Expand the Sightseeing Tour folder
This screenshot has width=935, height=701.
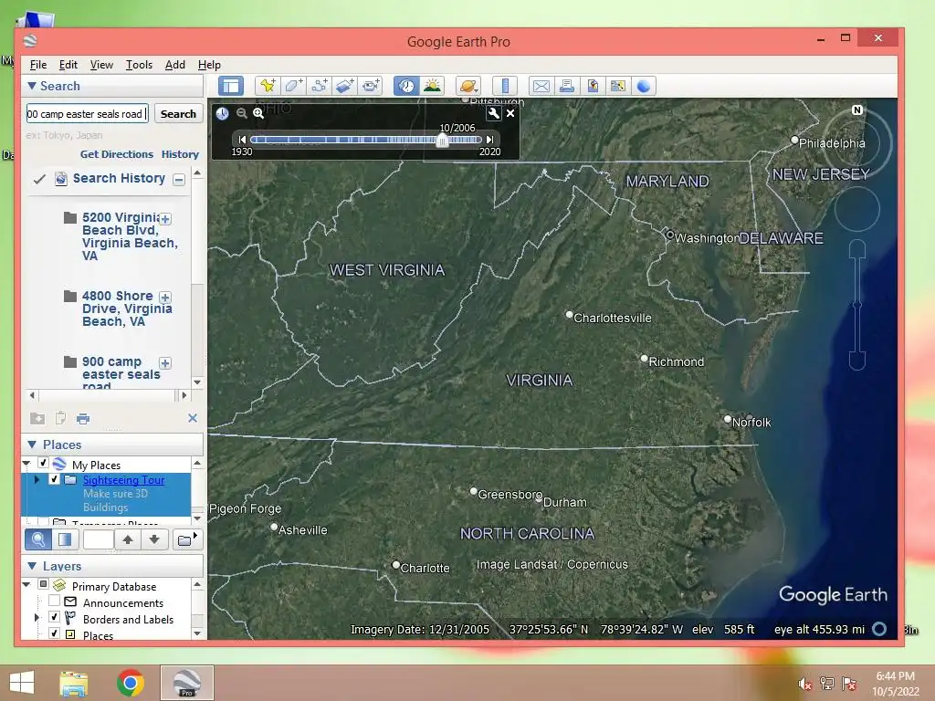37,479
